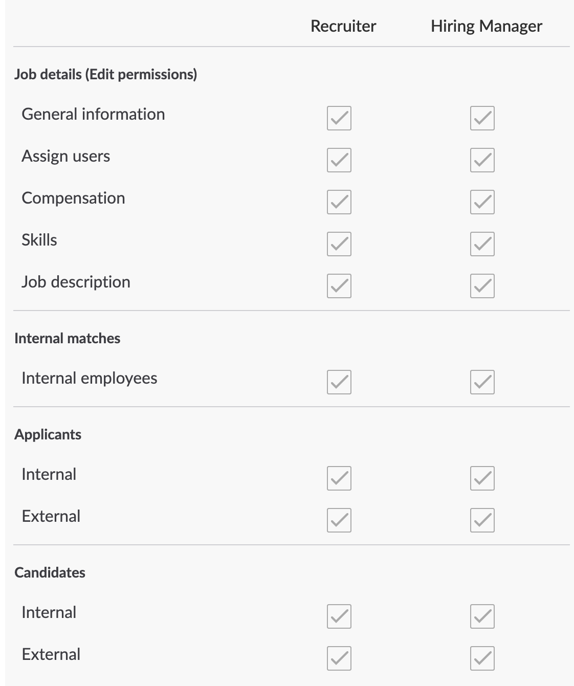Image resolution: width=574 pixels, height=686 pixels.
Task: Disable Hiring Manager access to Skills
Action: [x=482, y=244]
